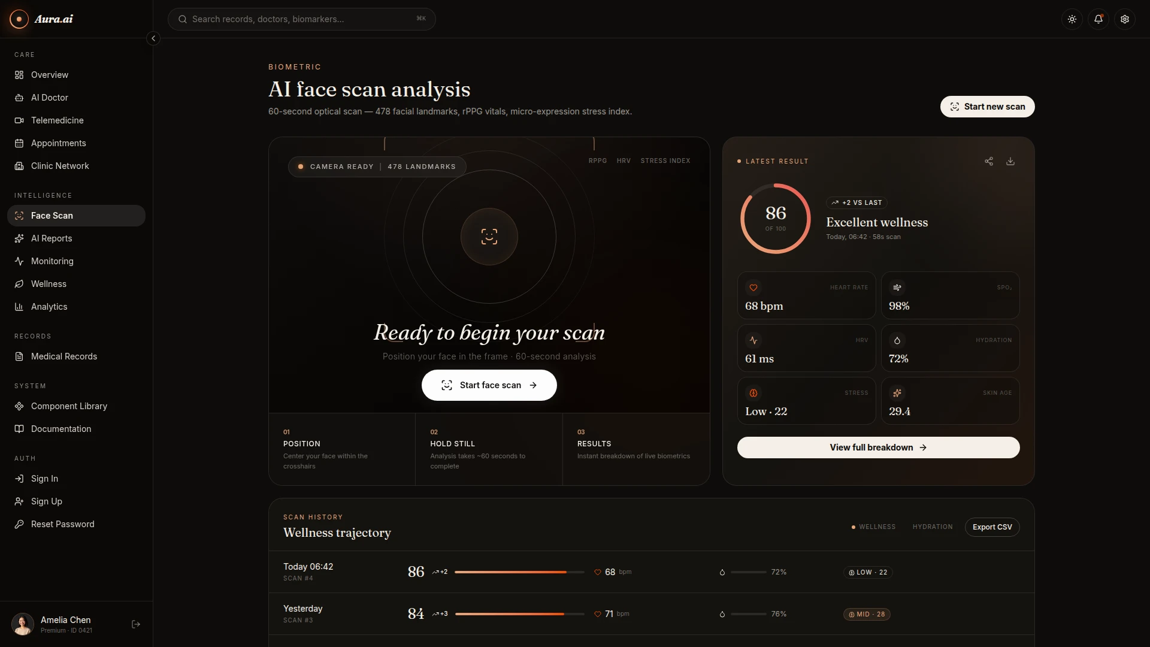Click the Sign In arrow icon
1150x647 pixels.
19,479
